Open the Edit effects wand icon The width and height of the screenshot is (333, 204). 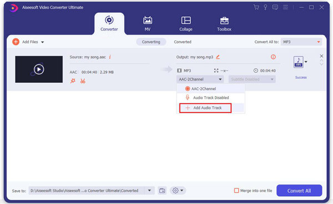73,81
